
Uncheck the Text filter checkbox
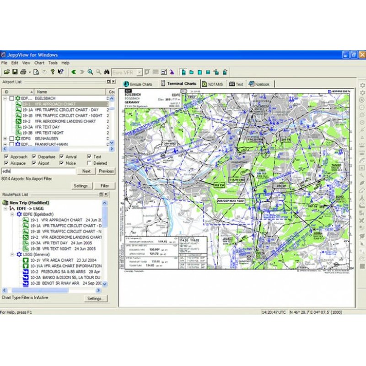(x=89, y=156)
